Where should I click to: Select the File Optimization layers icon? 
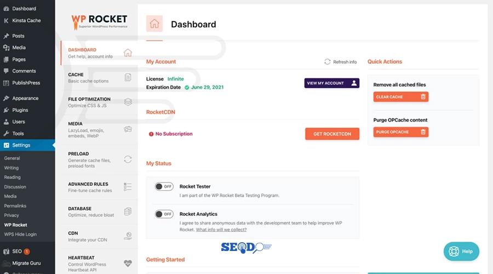(x=128, y=102)
